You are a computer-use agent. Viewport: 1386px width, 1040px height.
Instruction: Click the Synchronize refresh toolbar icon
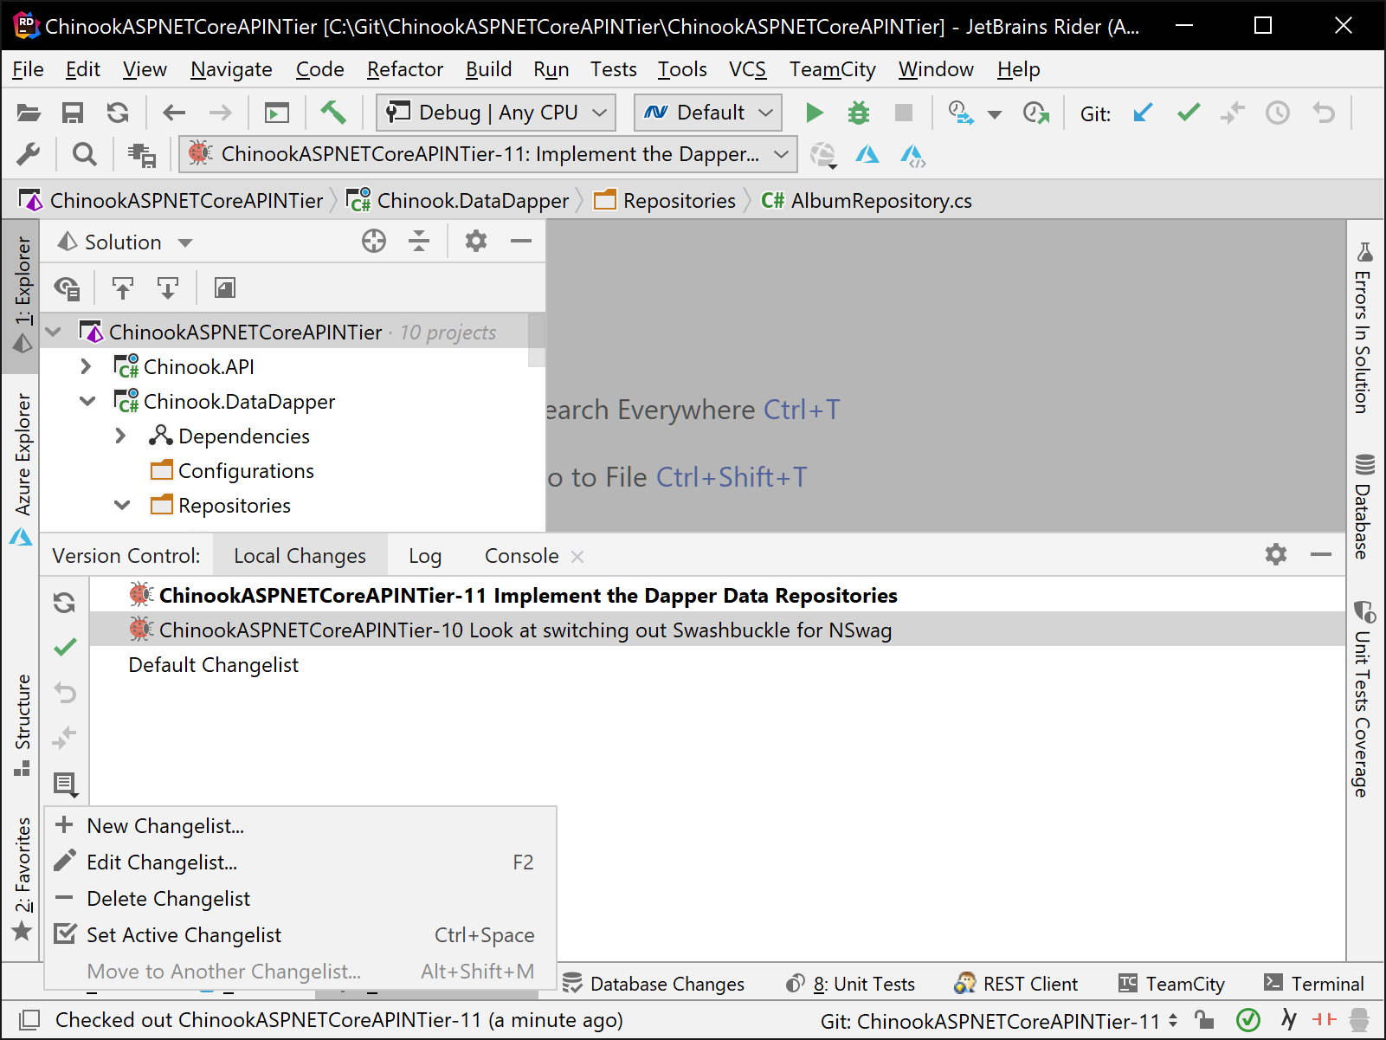(118, 113)
